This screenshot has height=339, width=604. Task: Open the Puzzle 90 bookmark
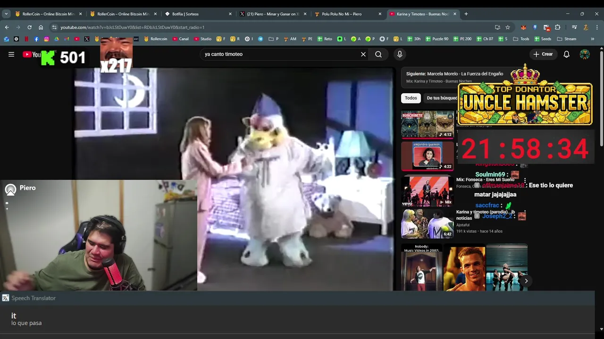point(436,39)
